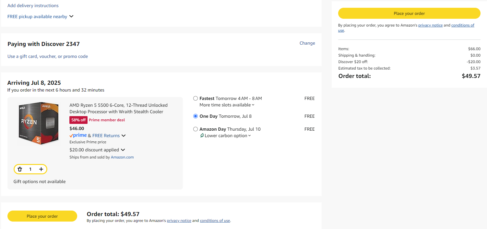Open the FREE Returns dropdown chevron
This screenshot has width=487, height=229.
[x=124, y=136]
